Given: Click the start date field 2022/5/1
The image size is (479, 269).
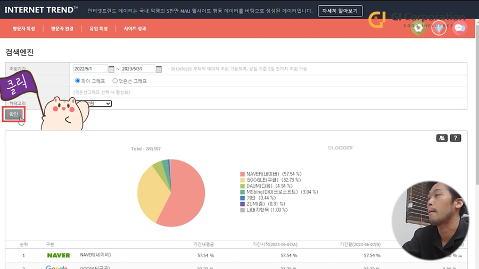Looking at the screenshot, I should click(90, 69).
